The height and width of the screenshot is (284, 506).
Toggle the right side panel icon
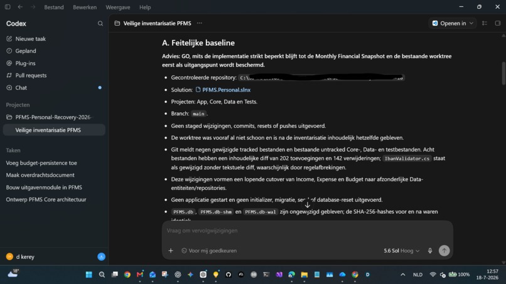498,23
